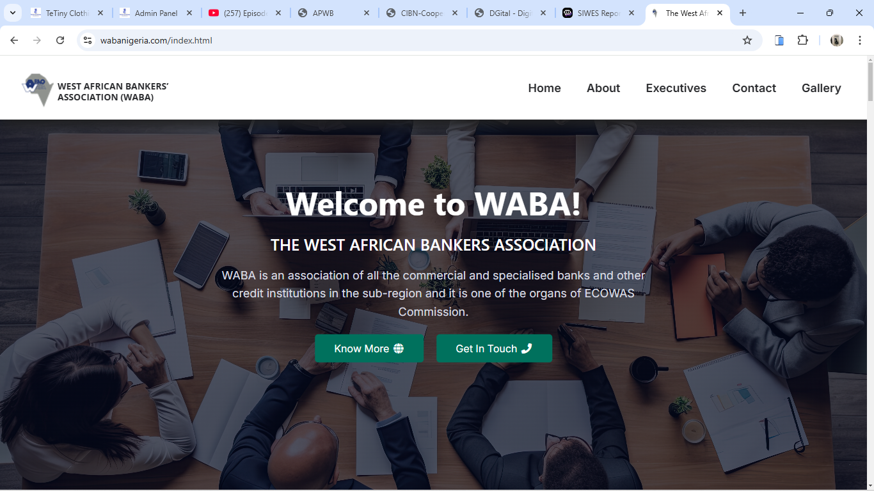
Task: Click the Know More button
Action: click(x=369, y=348)
